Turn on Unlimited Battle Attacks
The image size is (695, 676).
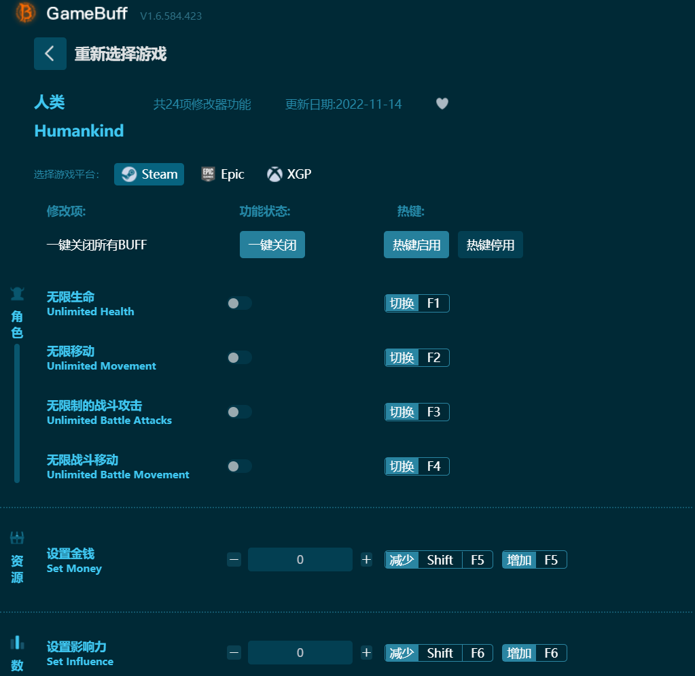point(239,412)
